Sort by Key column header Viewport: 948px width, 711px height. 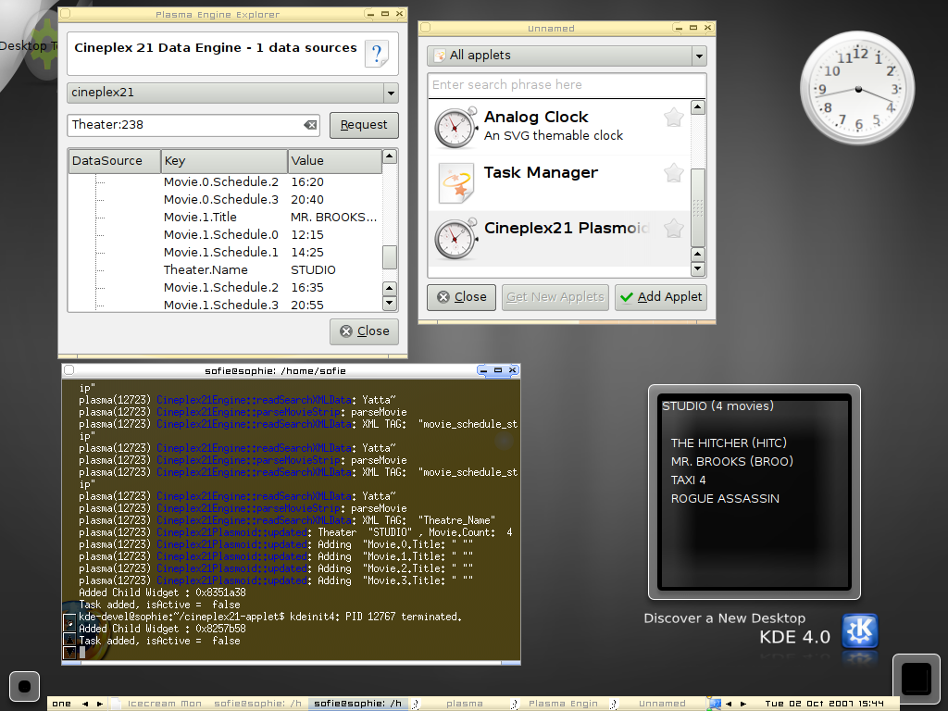tap(224, 161)
